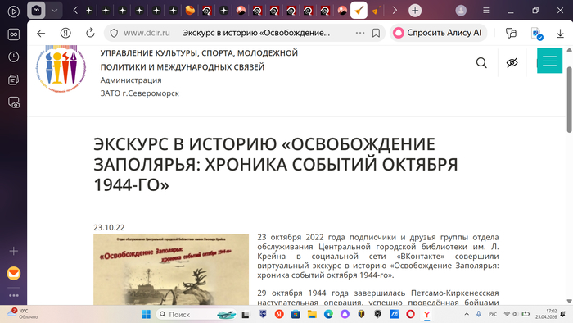Open the collections icon in the sidebar
The height and width of the screenshot is (323, 573).
[x=14, y=80]
